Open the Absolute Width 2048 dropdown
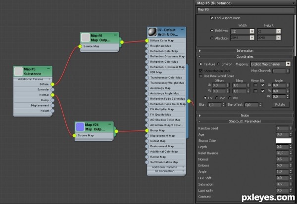 click(252, 38)
